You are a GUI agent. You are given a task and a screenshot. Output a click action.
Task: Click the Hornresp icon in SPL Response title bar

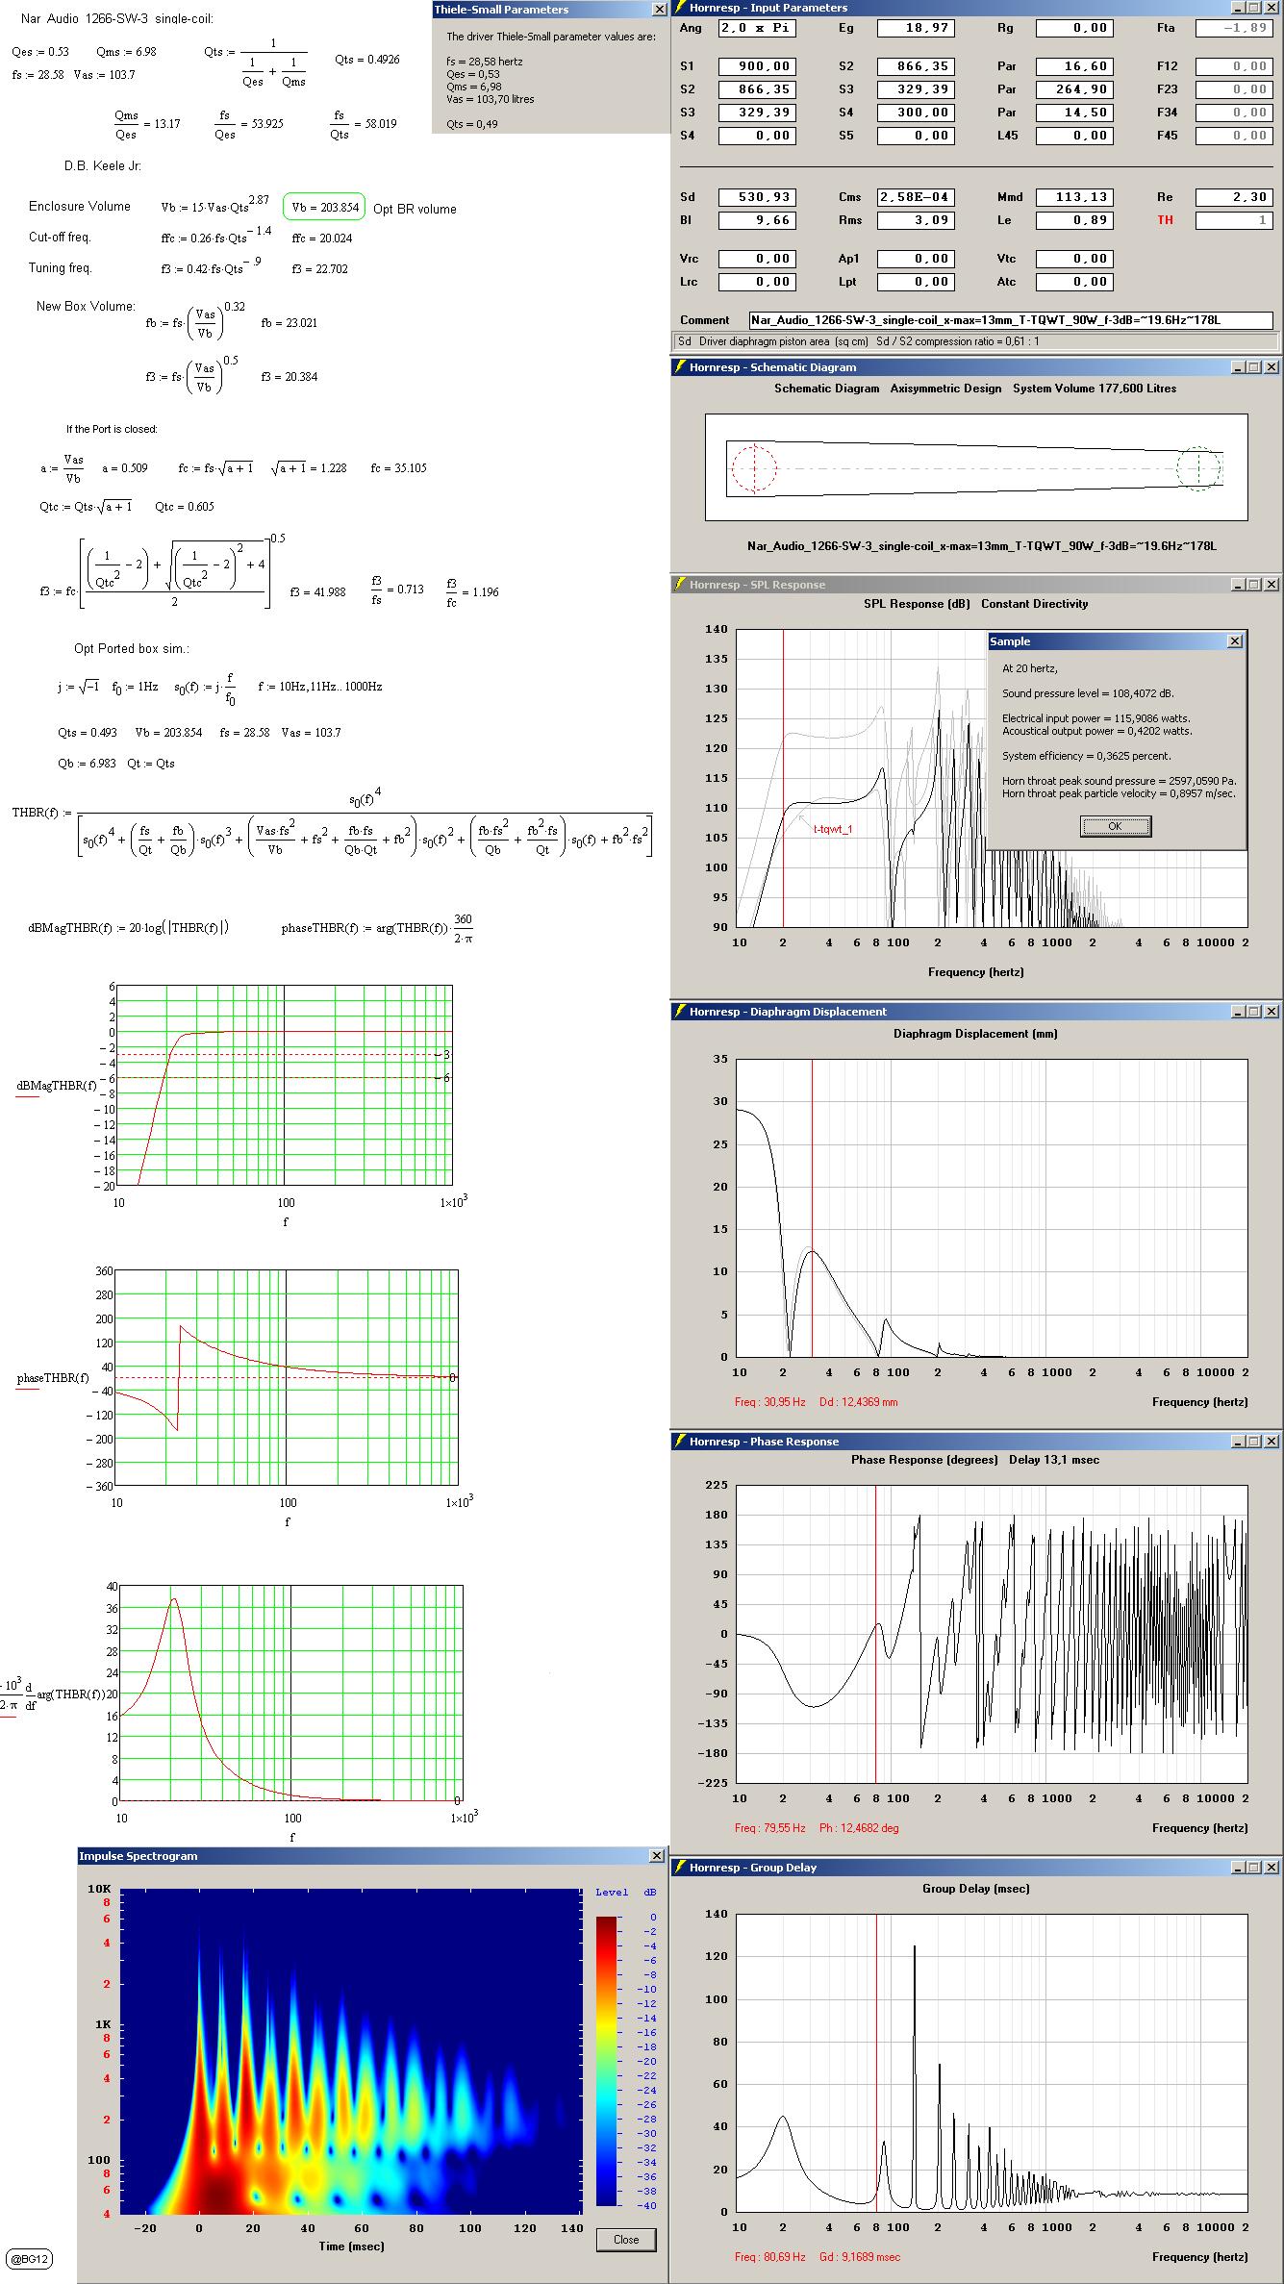(679, 584)
